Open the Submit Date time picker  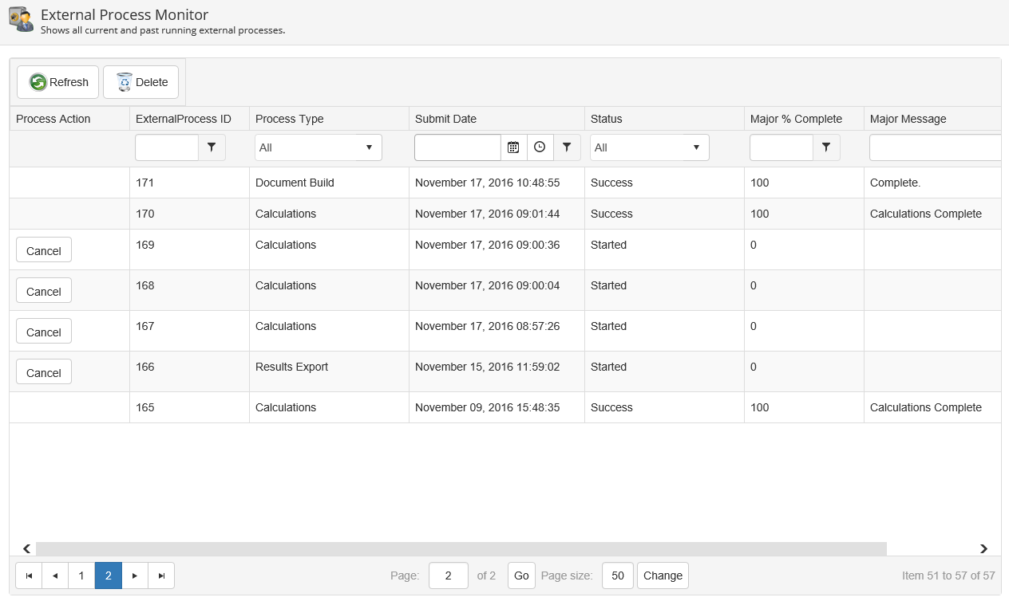pyautogui.click(x=540, y=147)
